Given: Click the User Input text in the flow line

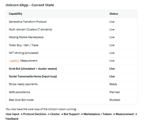Looking at the screenshot, I should (12, 114).
